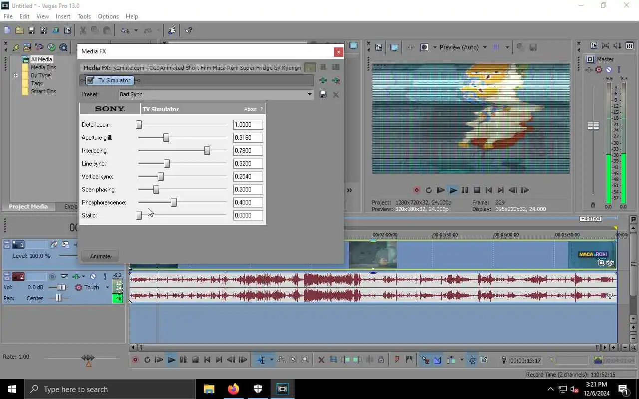The image size is (639, 399).
Task: Switch to the Project Media tab
Action: [x=28, y=206]
